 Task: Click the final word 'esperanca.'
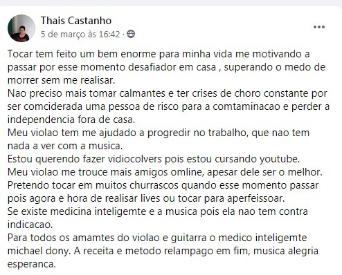coord(32,265)
